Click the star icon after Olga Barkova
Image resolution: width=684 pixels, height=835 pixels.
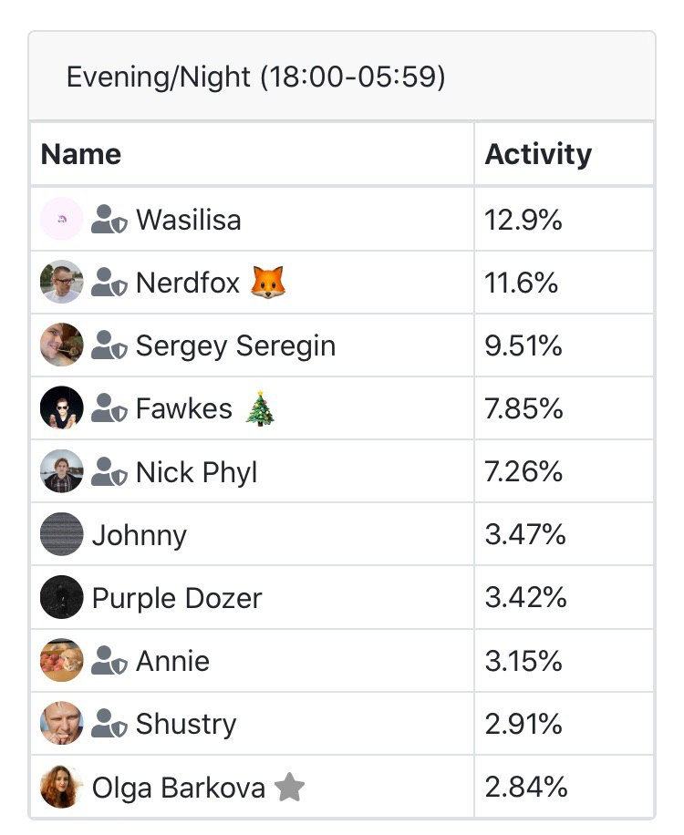click(290, 787)
